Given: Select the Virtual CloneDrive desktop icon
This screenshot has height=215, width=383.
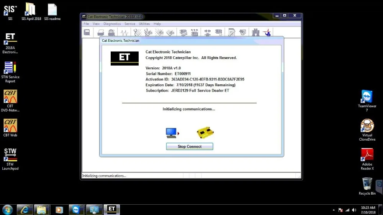Looking at the screenshot, I should pos(367,130).
